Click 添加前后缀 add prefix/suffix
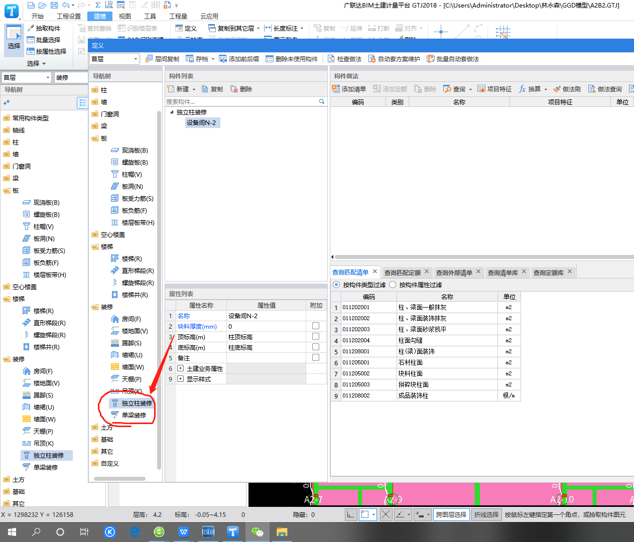Viewport: 634px width, 542px height. pyautogui.click(x=239, y=59)
